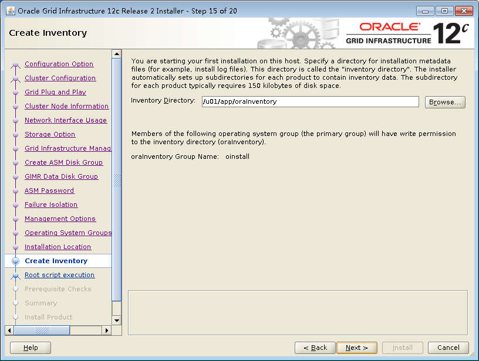Click the Java installer icon in title bar
The width and height of the screenshot is (479, 361).
(11, 11)
